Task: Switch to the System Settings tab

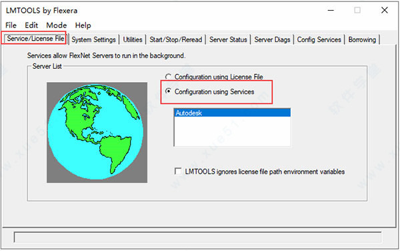Action: click(93, 39)
